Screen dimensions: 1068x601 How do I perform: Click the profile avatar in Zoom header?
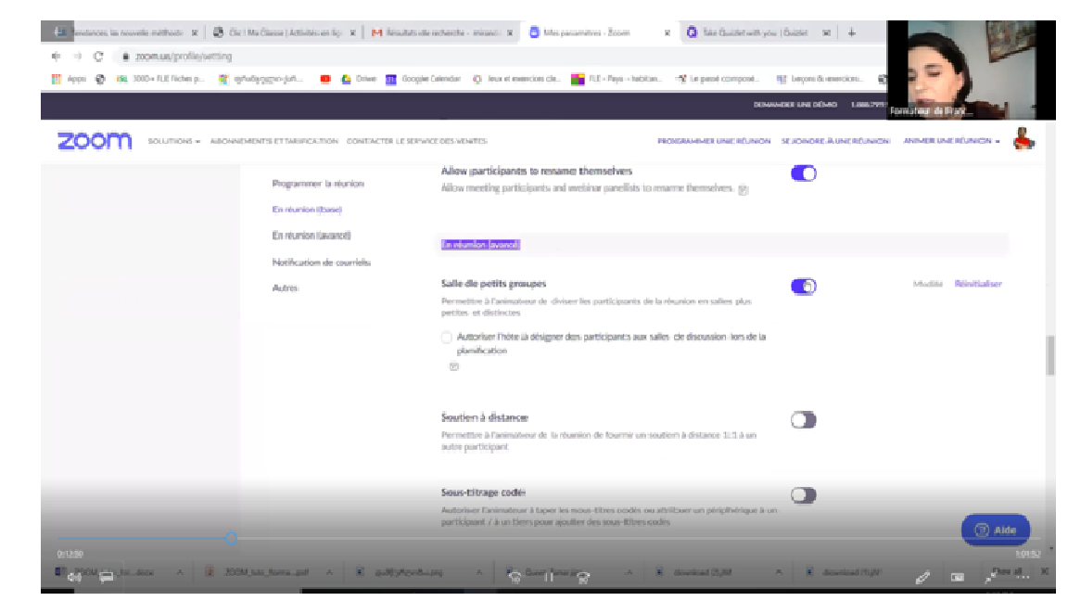[1023, 140]
